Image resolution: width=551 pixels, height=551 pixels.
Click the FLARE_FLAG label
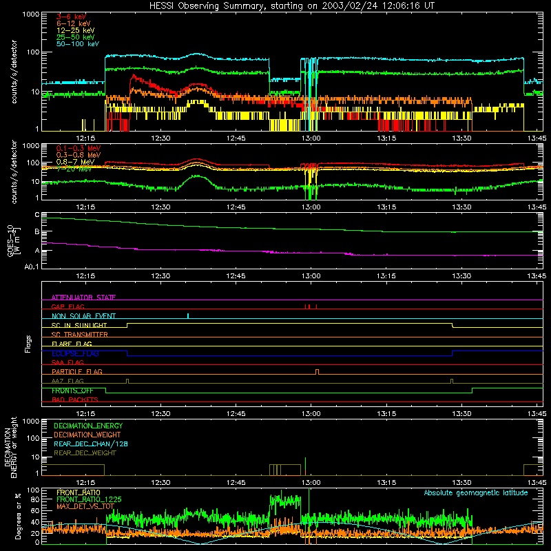tap(72, 344)
